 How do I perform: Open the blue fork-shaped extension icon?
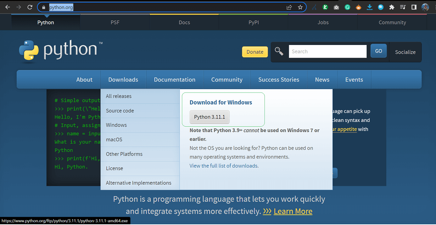314,7
